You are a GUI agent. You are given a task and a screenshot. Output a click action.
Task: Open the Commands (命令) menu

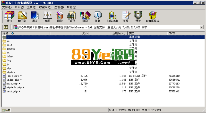tap(19, 7)
